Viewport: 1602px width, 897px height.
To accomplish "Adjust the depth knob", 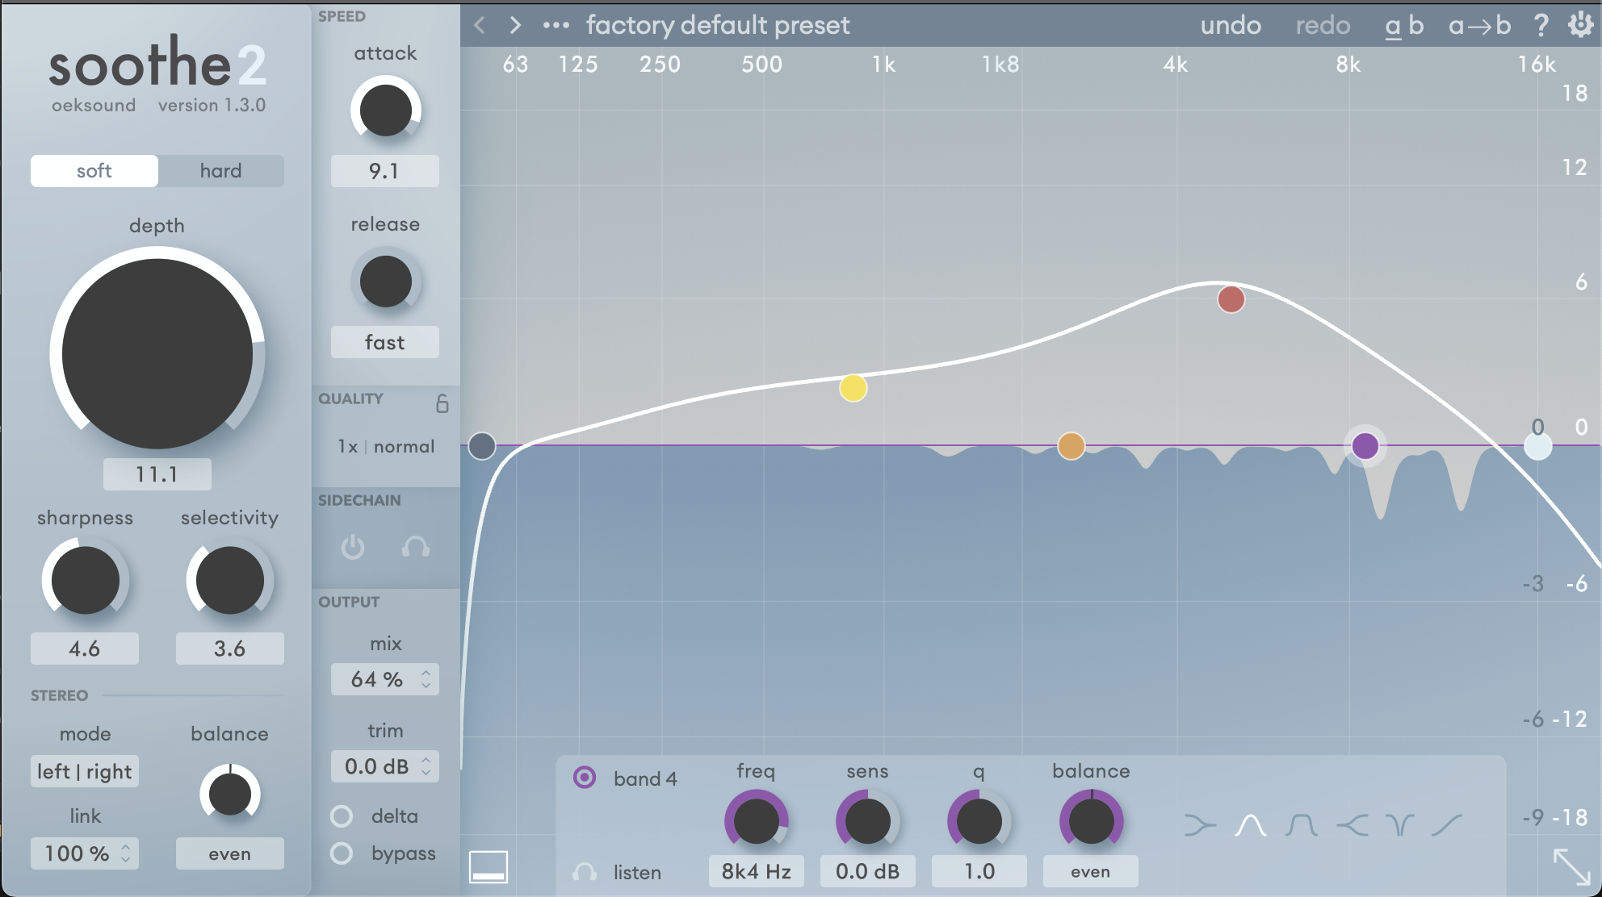I will (157, 353).
